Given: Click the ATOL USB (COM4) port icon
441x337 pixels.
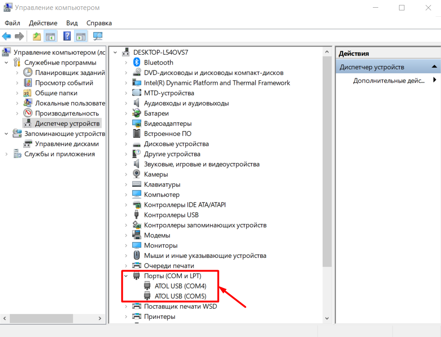Looking at the screenshot, I should click(x=147, y=286).
